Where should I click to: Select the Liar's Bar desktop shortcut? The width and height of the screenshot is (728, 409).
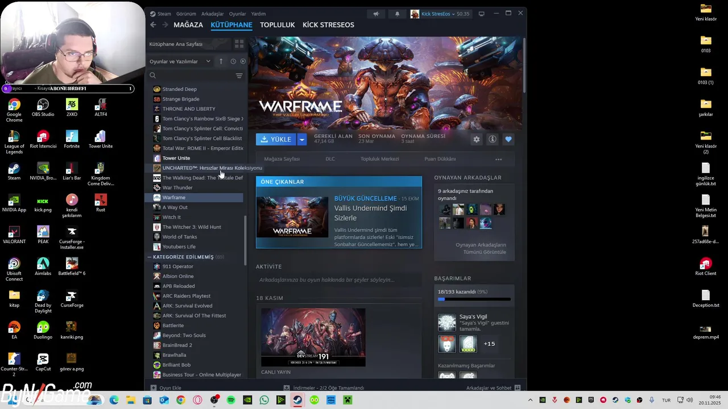point(72,171)
